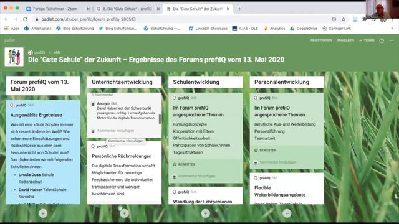Open the ILIAS - DLE bookmark
Image resolution: width=399 pixels, height=224 pixels.
coord(245,29)
